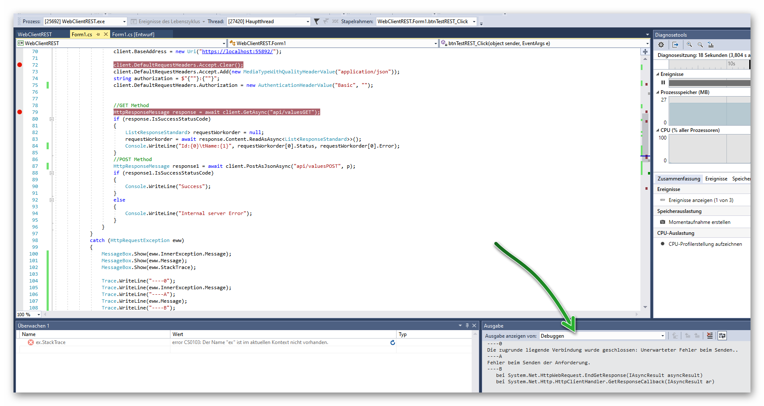The image size is (764, 406).
Task: Zoom in on the diagnostics timeline
Action: click(x=689, y=45)
